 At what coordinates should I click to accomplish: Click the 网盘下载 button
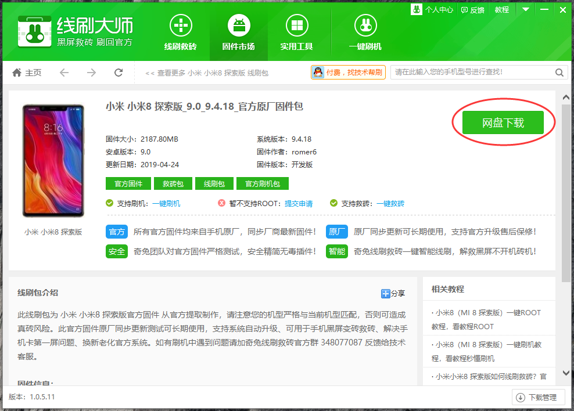tap(503, 122)
